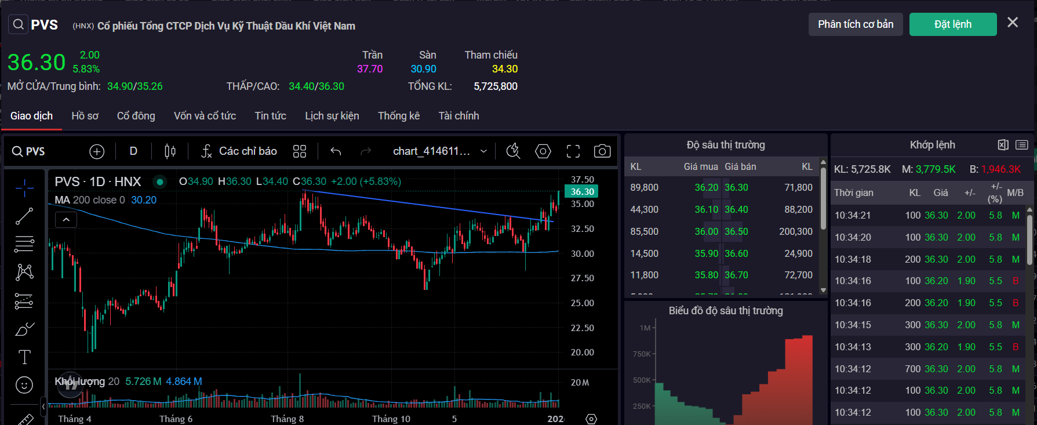Screen dimensions: 1037x425
Task: Click the Tham chiếu reference price 34.30
Action: pos(505,69)
